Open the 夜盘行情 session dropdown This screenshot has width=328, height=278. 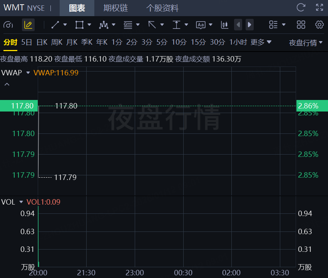(306, 43)
